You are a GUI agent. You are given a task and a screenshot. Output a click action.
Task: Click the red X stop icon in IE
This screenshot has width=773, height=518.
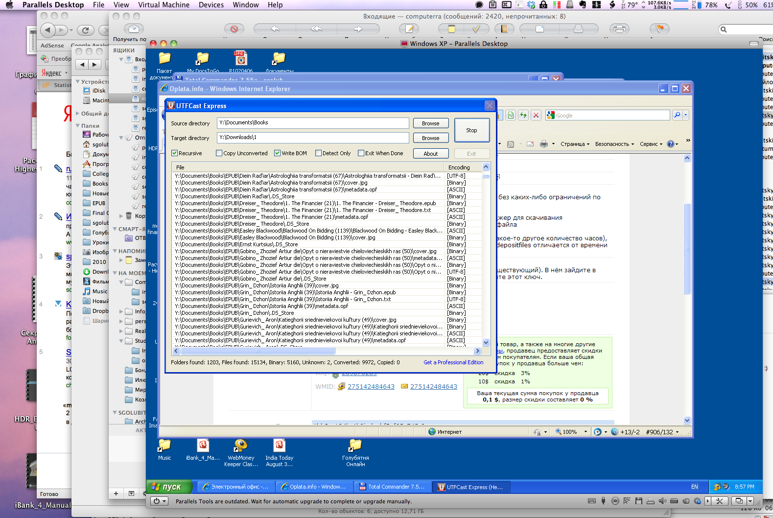click(536, 115)
